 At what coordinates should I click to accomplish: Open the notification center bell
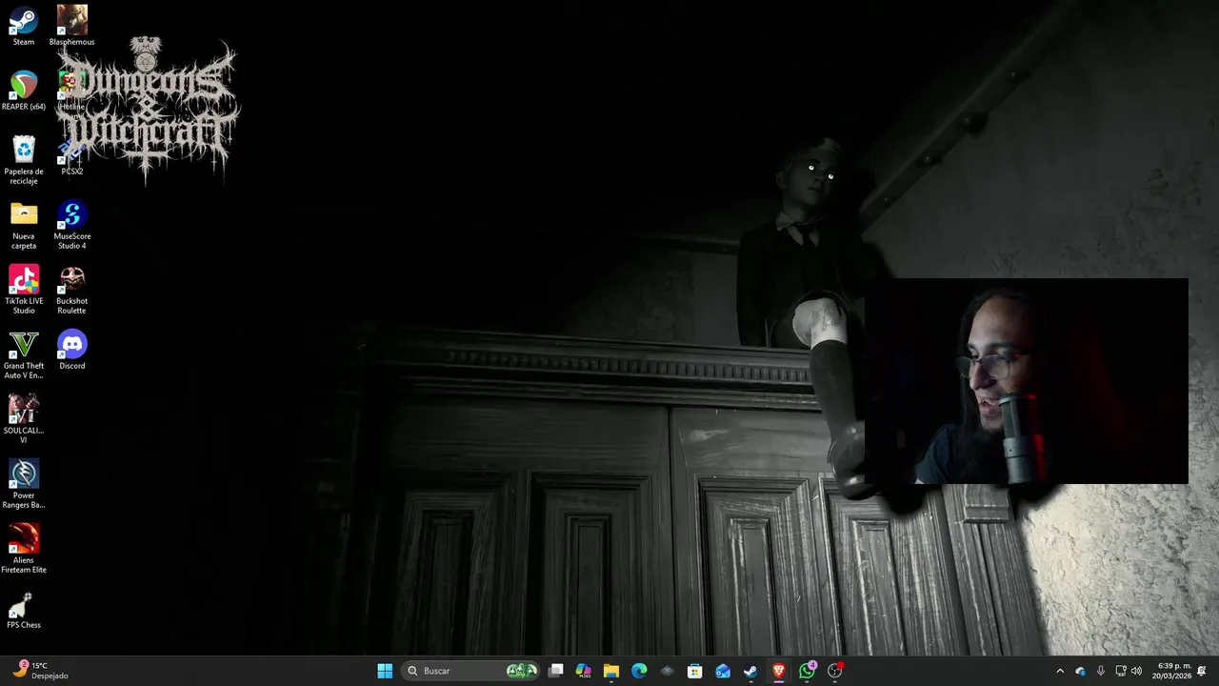[x=1202, y=671]
